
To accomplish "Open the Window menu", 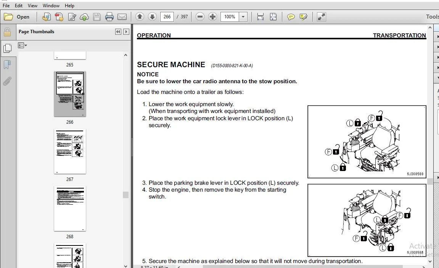I will click(51, 6).
